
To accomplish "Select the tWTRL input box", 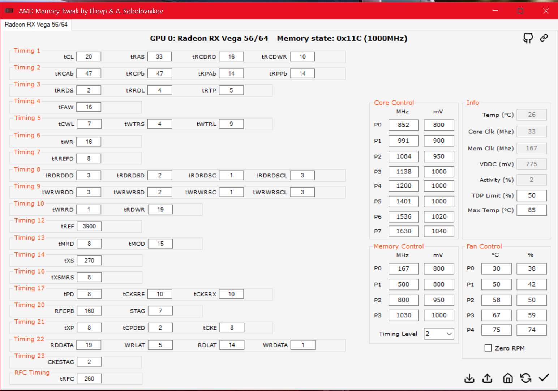I will point(231,124).
